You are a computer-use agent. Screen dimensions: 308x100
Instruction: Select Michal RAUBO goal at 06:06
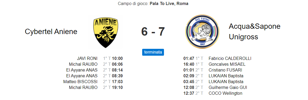pos(96,64)
